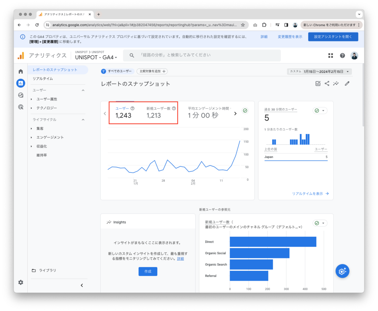Viewport: 378px width, 311px height.
Task: Click the customize report chart-edit icon
Action: pyautogui.click(x=318, y=83)
